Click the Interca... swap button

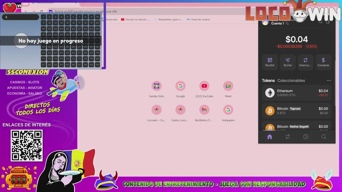pyautogui.click(x=305, y=62)
